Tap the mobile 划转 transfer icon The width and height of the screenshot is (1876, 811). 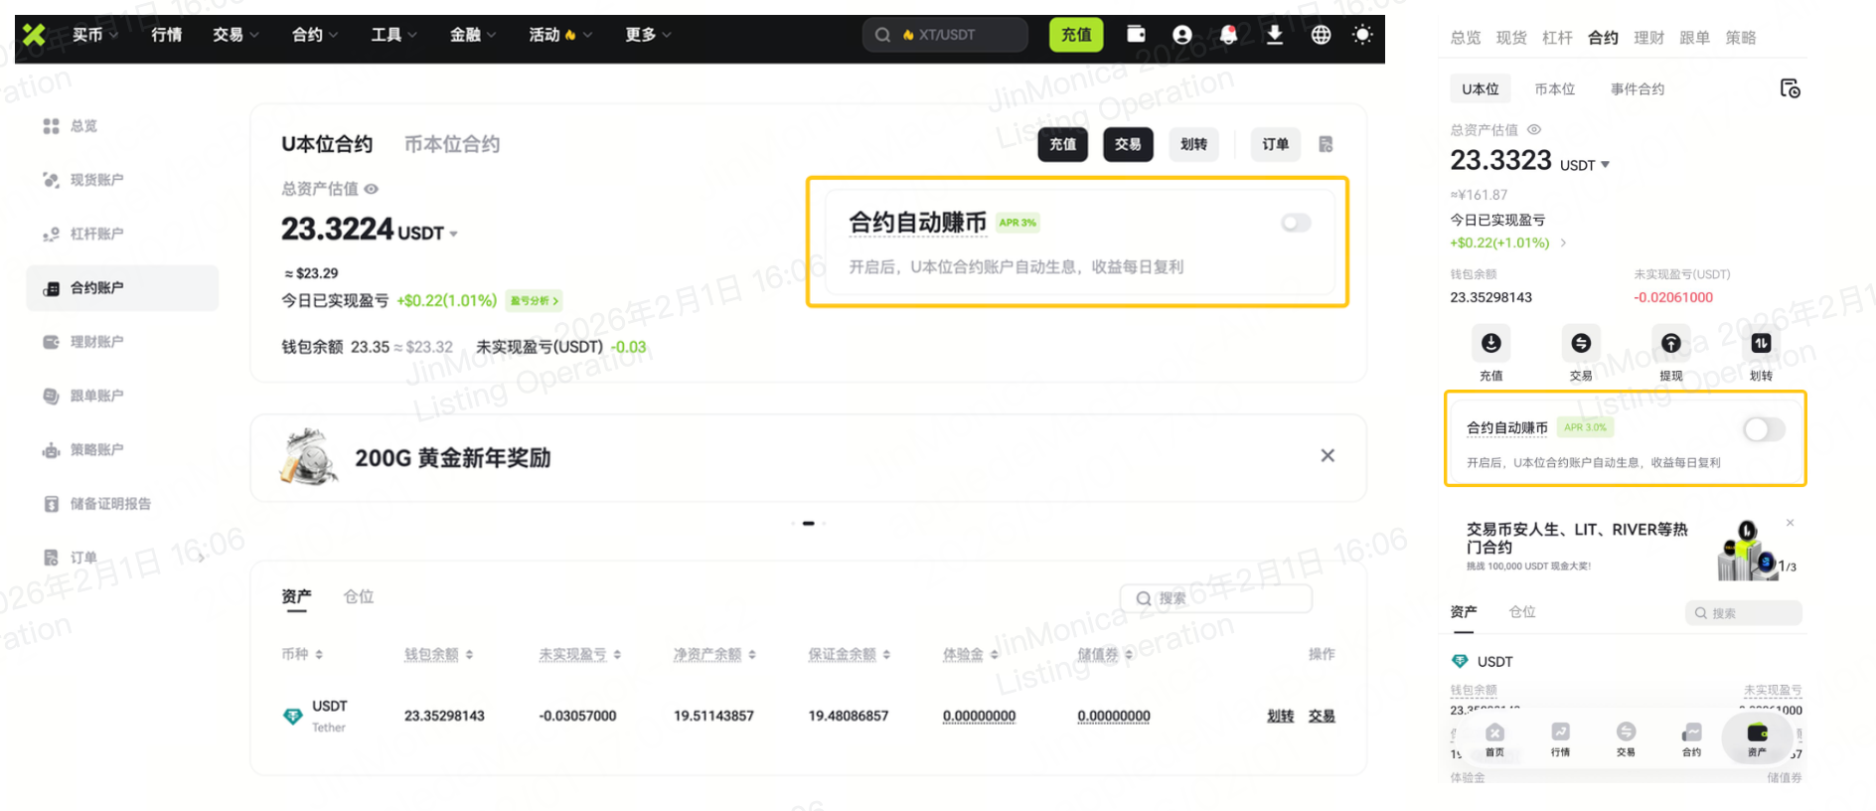point(1760,344)
